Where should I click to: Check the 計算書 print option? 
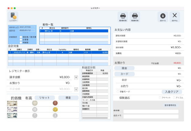21,40
